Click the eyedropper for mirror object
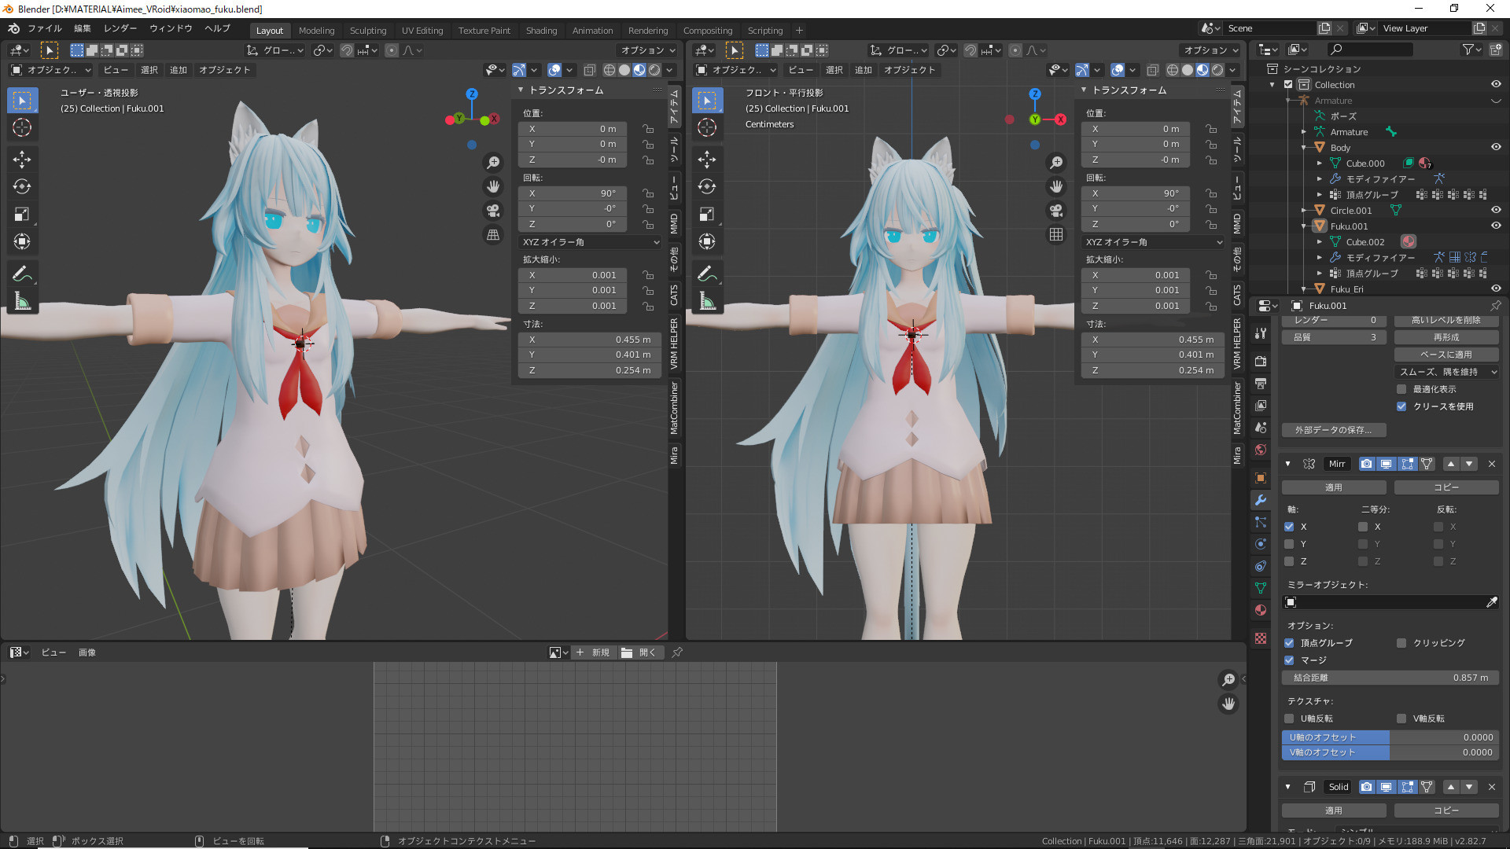The height and width of the screenshot is (849, 1510). [x=1491, y=602]
